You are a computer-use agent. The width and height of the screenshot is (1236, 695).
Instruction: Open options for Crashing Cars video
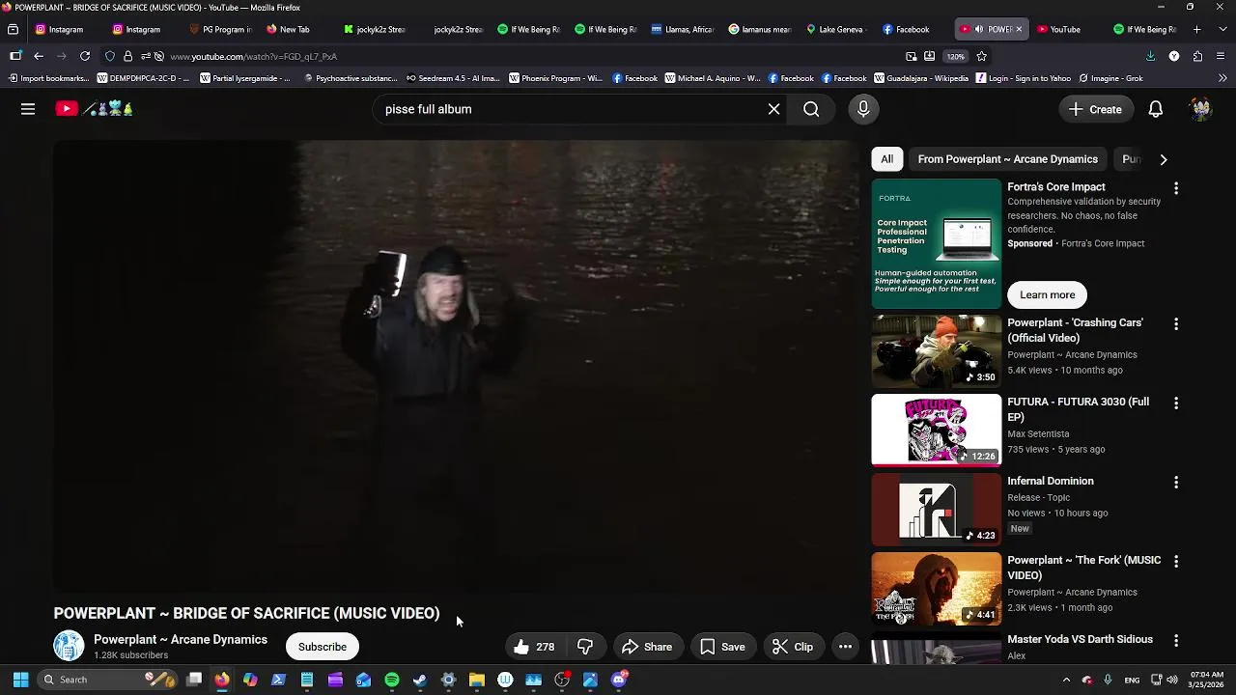pos(1176,323)
